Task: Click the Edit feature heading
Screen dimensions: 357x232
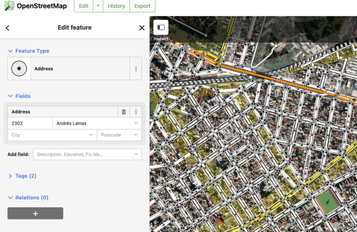Action: [x=75, y=27]
